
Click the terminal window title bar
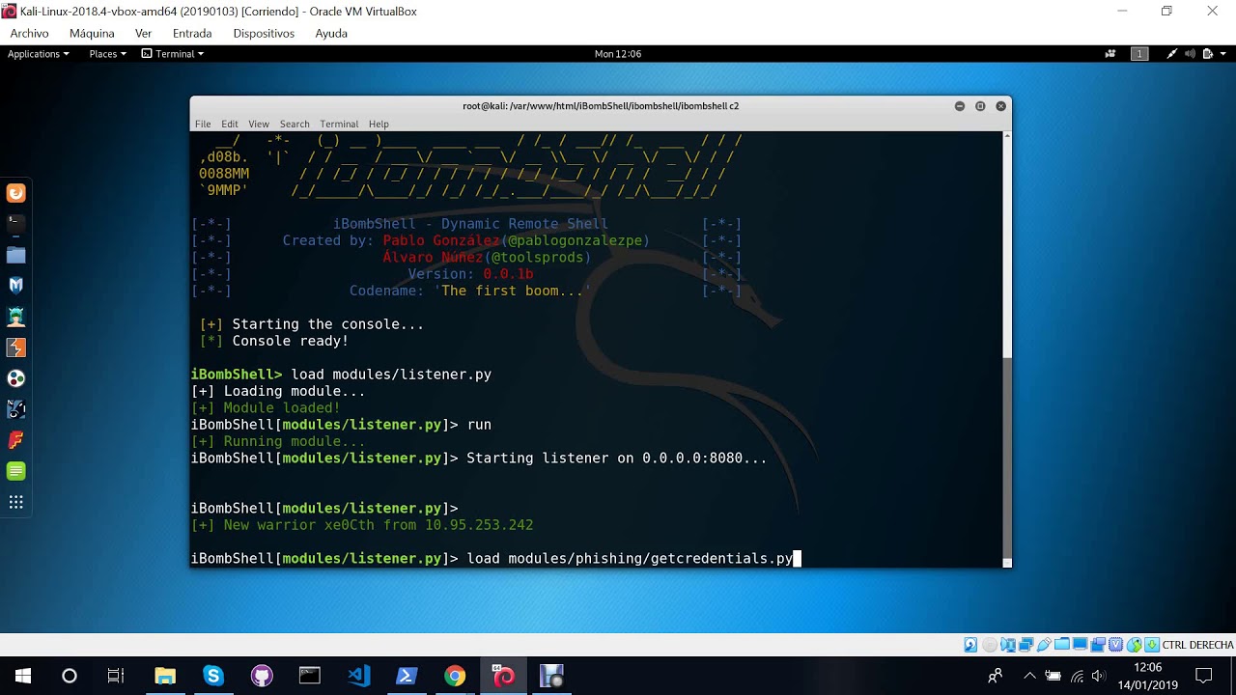(601, 106)
